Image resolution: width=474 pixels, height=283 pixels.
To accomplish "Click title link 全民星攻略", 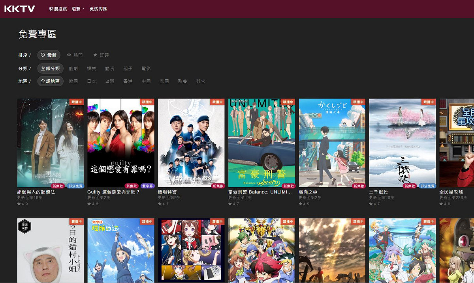I will [451, 192].
